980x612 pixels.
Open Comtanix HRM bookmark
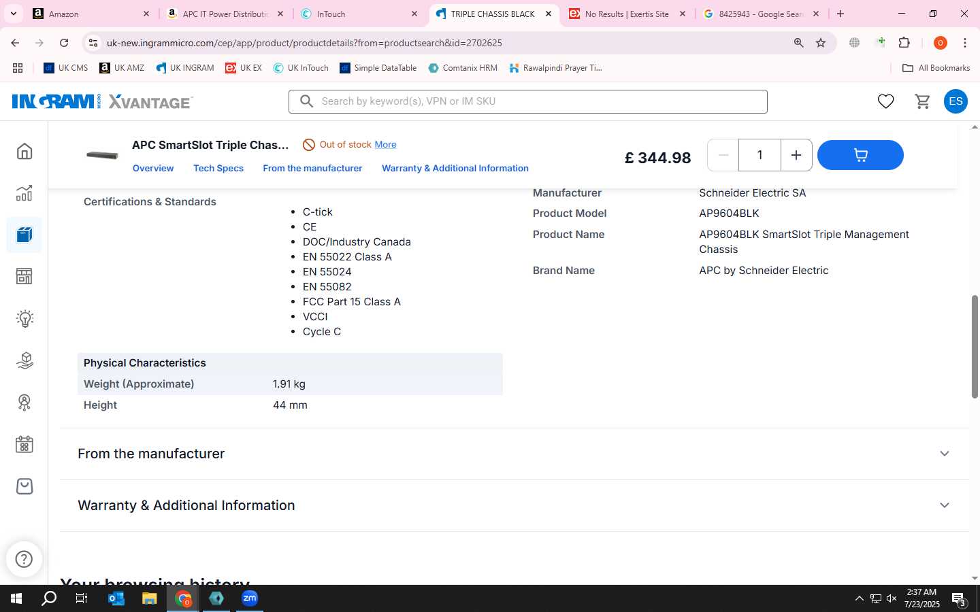(x=463, y=68)
